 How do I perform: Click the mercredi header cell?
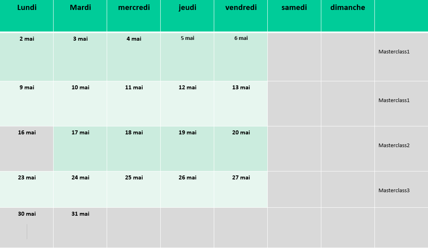coord(134,16)
